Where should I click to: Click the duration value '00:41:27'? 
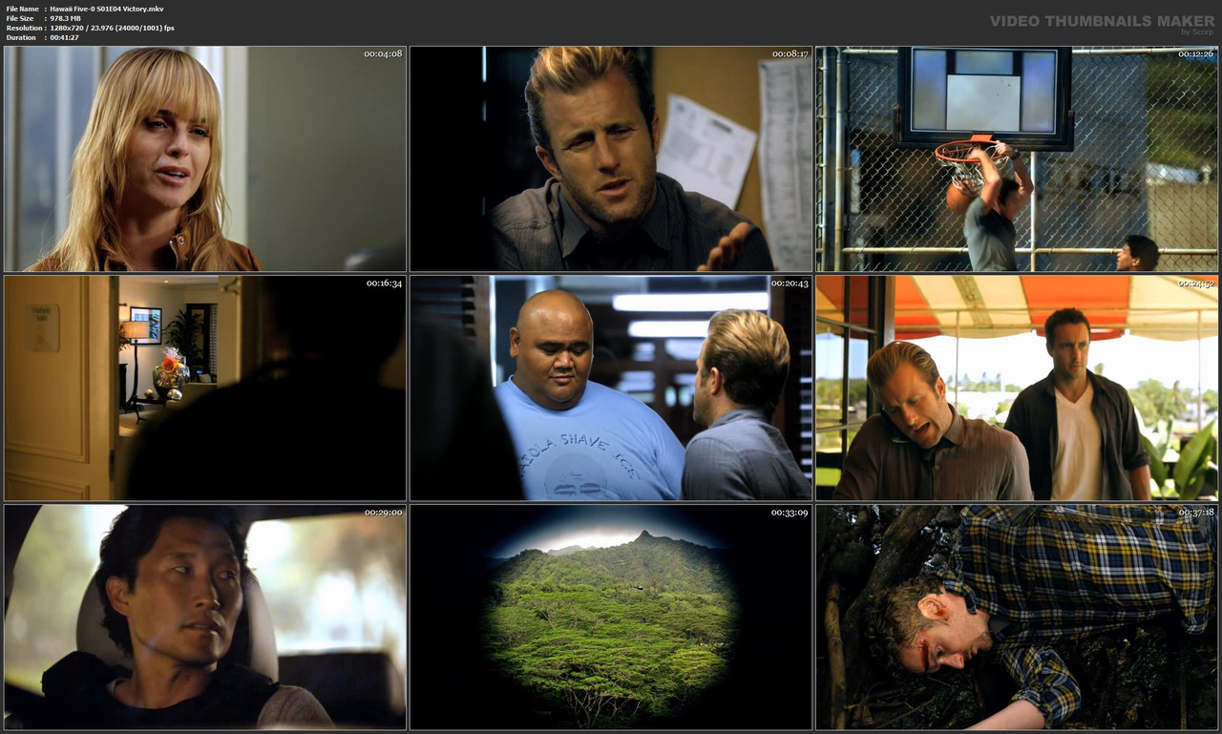pyautogui.click(x=64, y=37)
